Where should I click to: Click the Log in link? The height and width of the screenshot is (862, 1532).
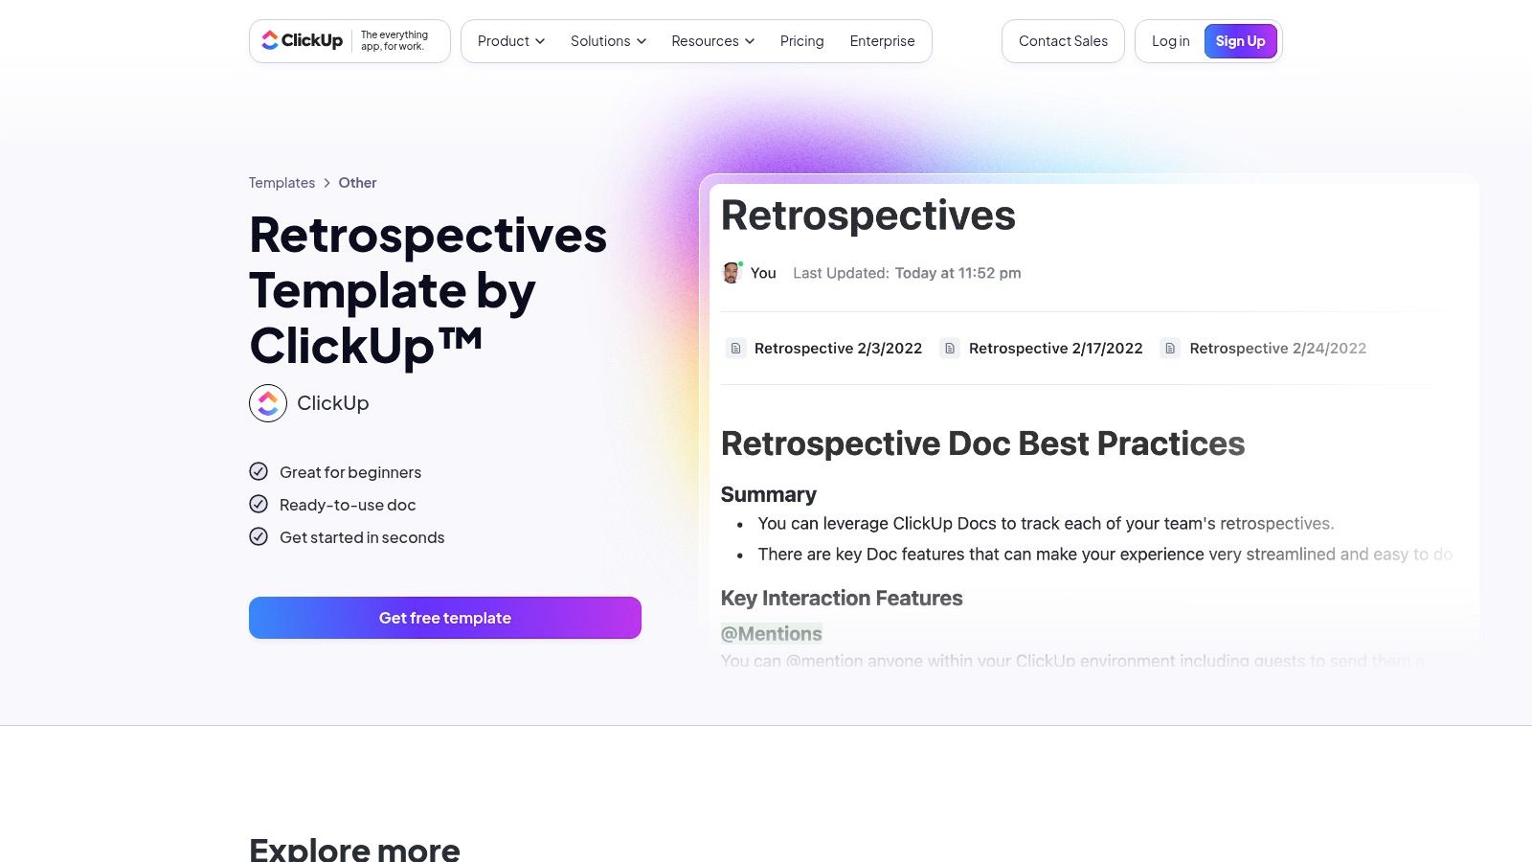(1170, 41)
